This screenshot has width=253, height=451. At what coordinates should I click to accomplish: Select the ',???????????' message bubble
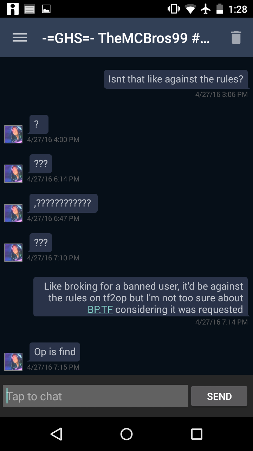tap(63, 203)
